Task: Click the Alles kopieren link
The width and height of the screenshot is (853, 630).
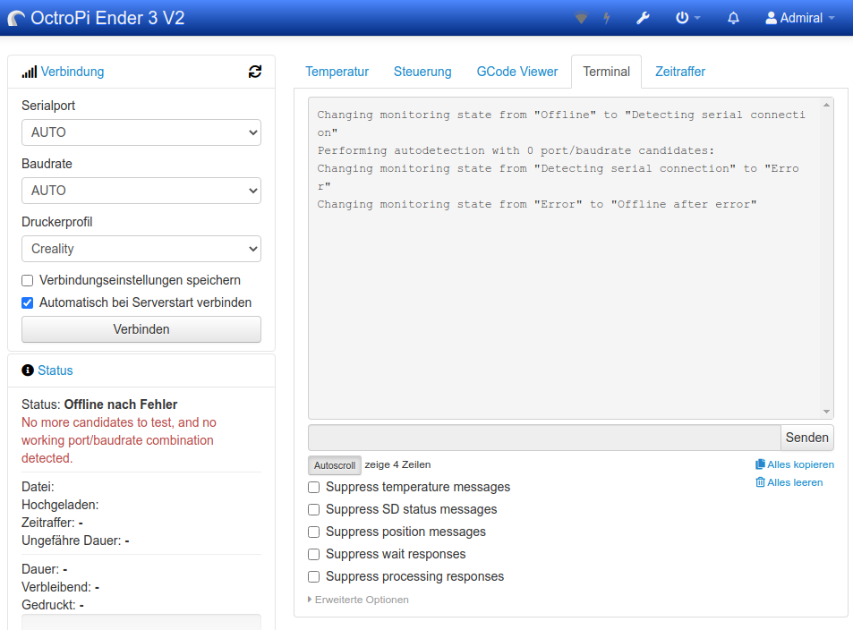Action: point(795,464)
